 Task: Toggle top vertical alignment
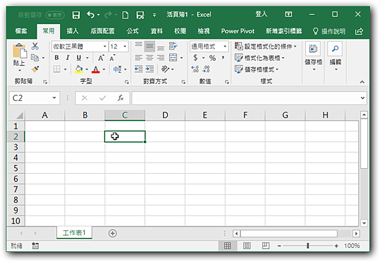click(x=138, y=46)
